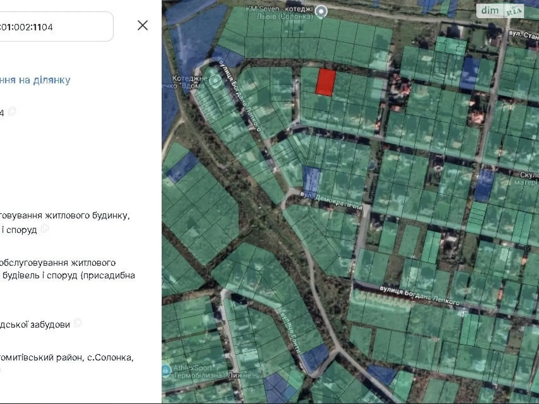Image resolution: width=539 pixels, height=404 pixels.
Task: Open the dim.ria logo watermark
Action: (x=500, y=11)
